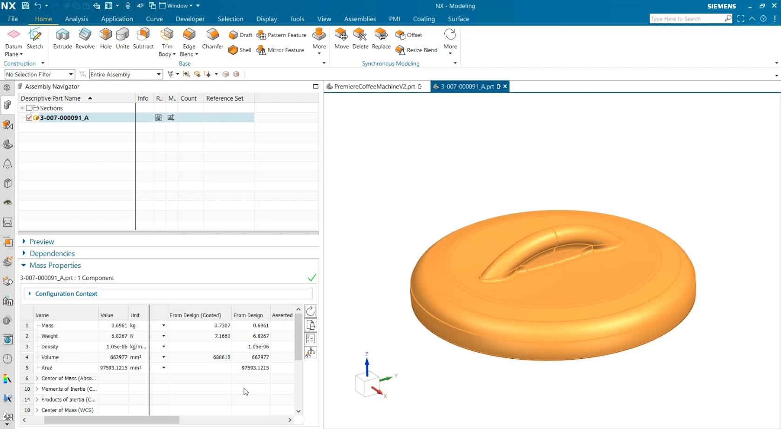Click the Descriptive Part Name column header
This screenshot has height=429, width=781.
click(x=51, y=98)
